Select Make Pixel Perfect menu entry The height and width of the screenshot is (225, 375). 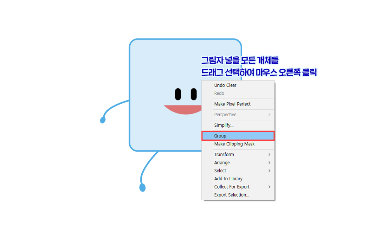[x=238, y=104]
